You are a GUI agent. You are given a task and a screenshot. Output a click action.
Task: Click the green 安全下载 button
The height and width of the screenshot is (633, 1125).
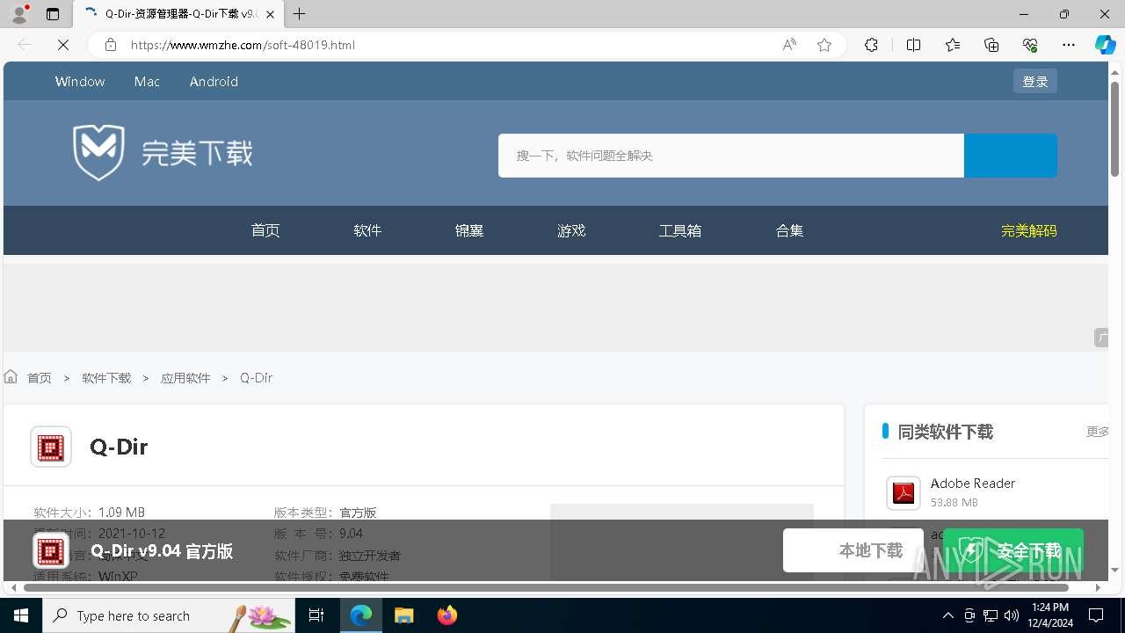point(1013,550)
